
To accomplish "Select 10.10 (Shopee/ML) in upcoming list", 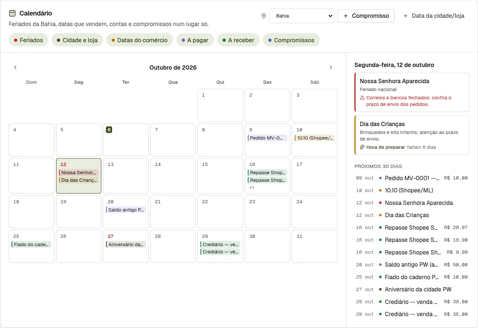I will [x=412, y=190].
